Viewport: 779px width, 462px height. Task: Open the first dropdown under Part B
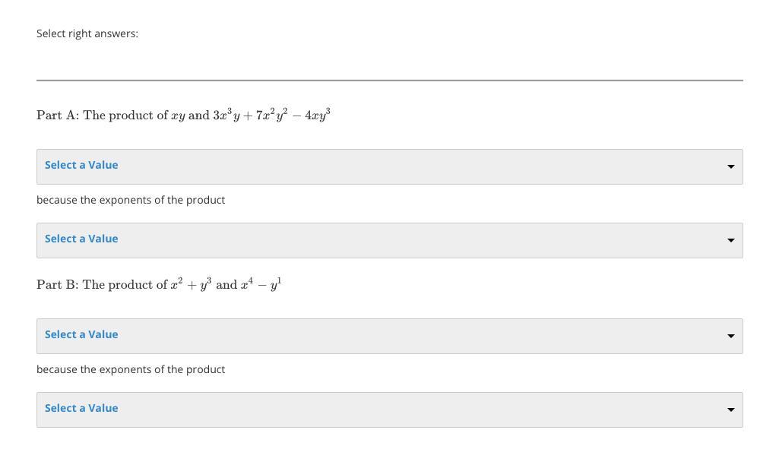389,336
